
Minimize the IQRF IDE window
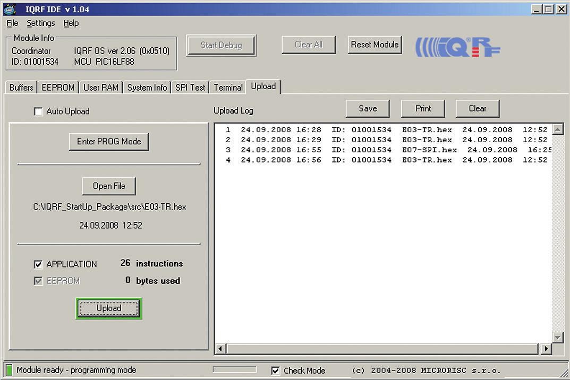click(x=536, y=9)
